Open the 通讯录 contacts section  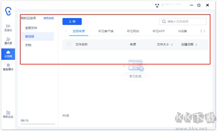[8, 41]
